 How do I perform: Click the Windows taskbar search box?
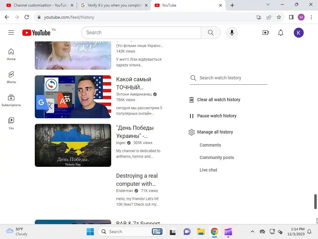132,232
